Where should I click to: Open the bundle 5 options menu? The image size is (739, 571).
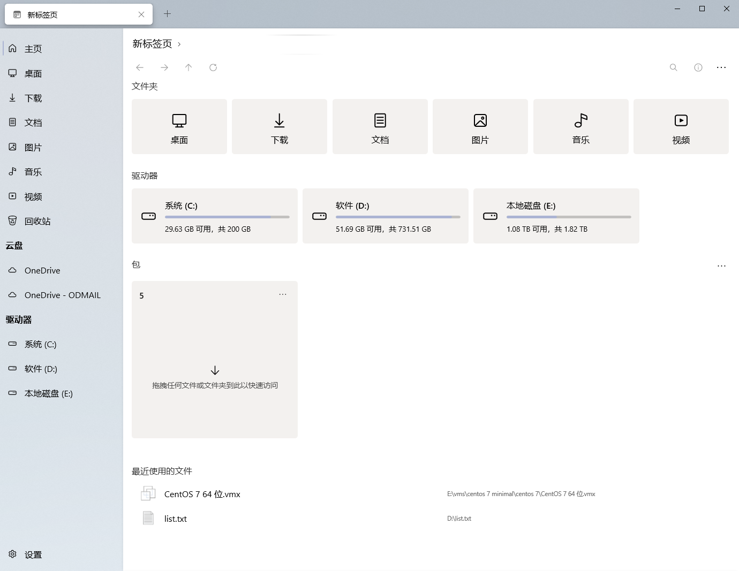coord(283,294)
